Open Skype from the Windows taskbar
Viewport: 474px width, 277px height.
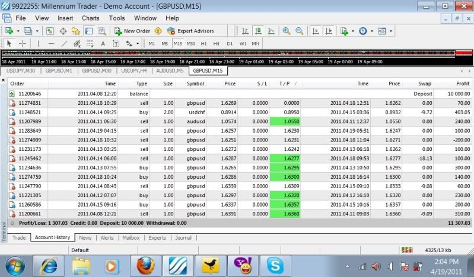tap(275, 266)
